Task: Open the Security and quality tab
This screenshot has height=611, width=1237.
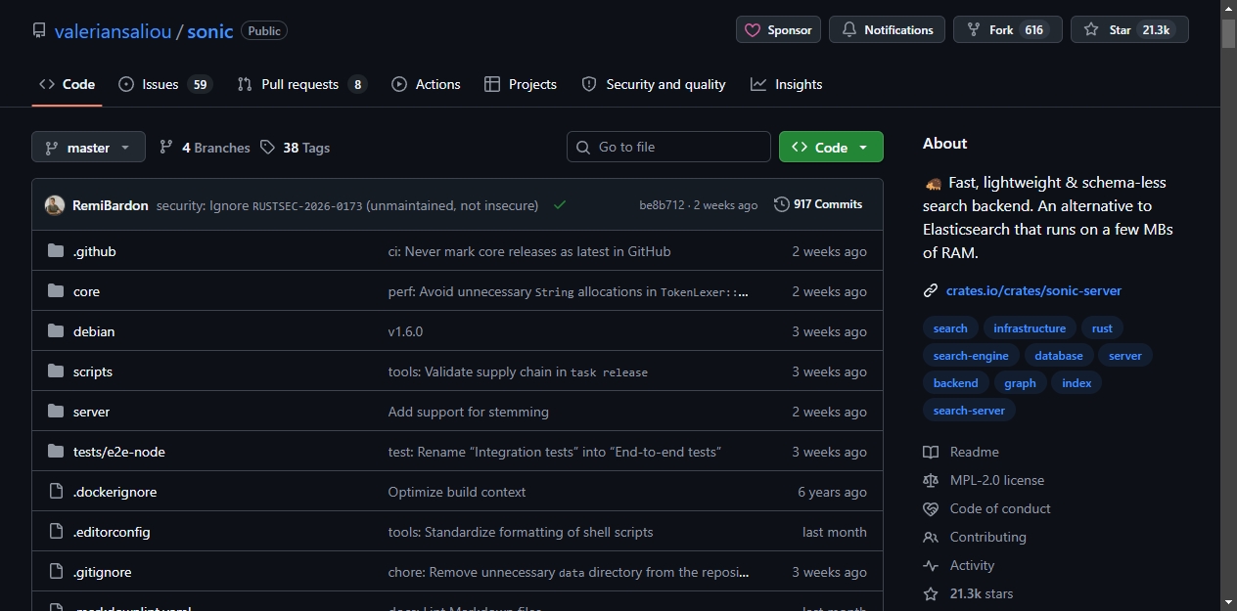Action: [x=654, y=84]
